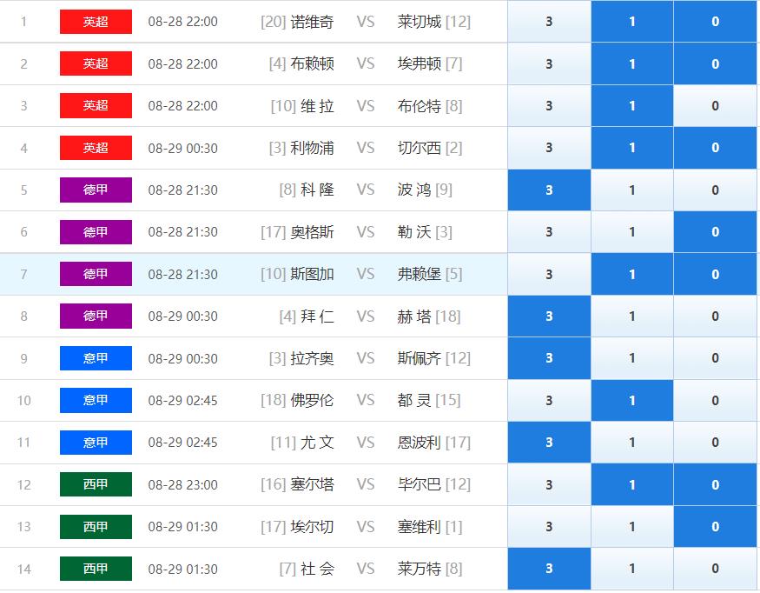The height and width of the screenshot is (593, 760).
Task: Deselect option 3 for 科隆 vs 波鸿
Action: coord(549,190)
